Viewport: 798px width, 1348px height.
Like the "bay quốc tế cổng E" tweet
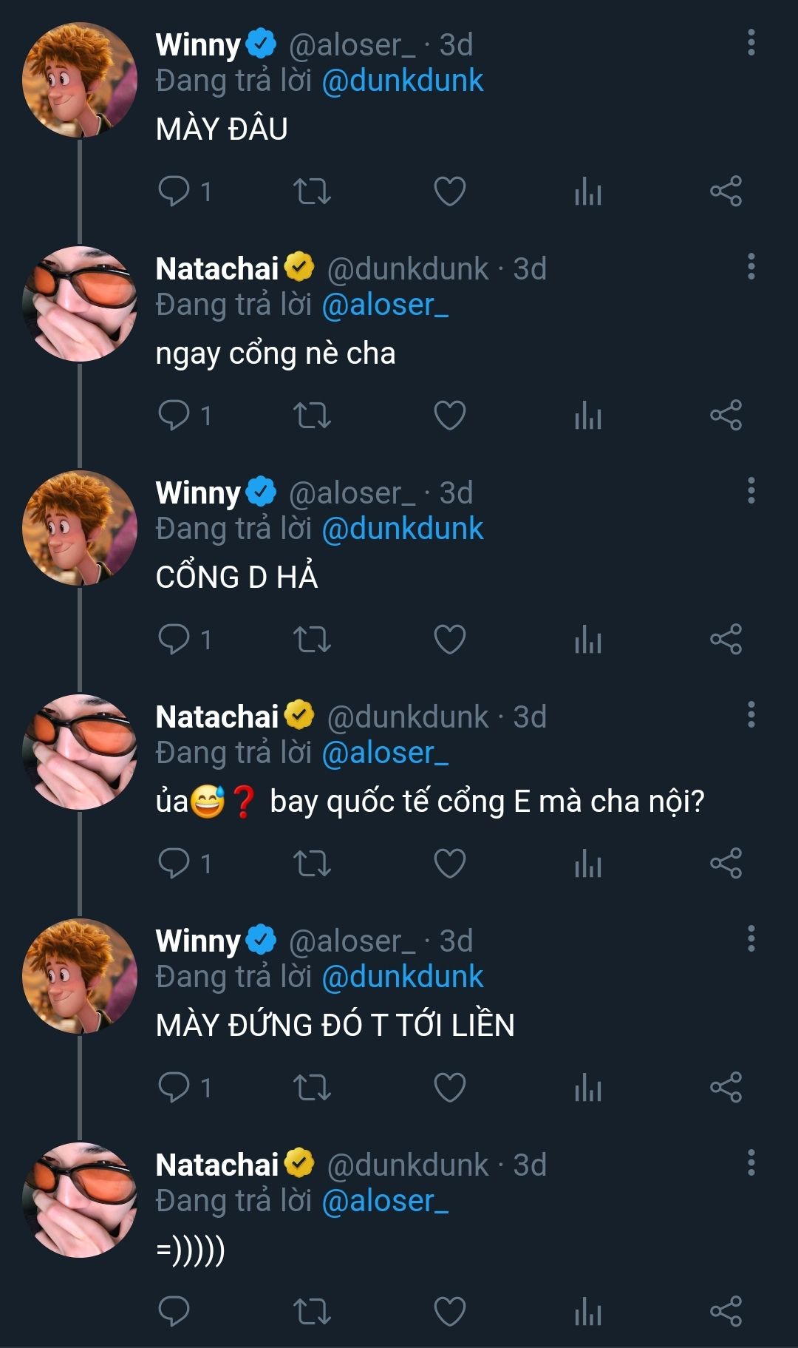tap(449, 864)
